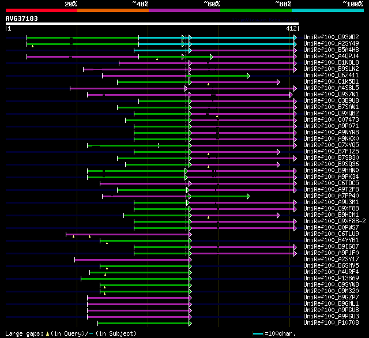The image size is (369, 338).
Task: Click UniRef100_C6TLU9 text
Action: (331, 234)
